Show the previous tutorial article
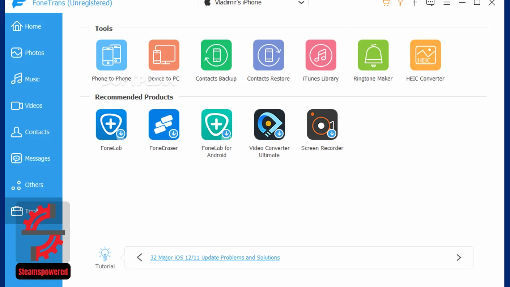 pyautogui.click(x=139, y=258)
